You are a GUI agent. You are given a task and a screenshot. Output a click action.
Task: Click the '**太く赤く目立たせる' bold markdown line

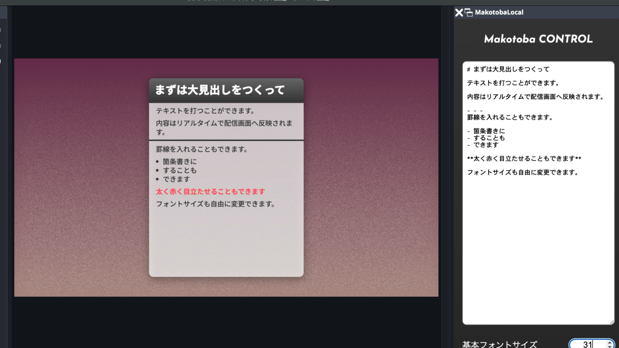(x=524, y=159)
